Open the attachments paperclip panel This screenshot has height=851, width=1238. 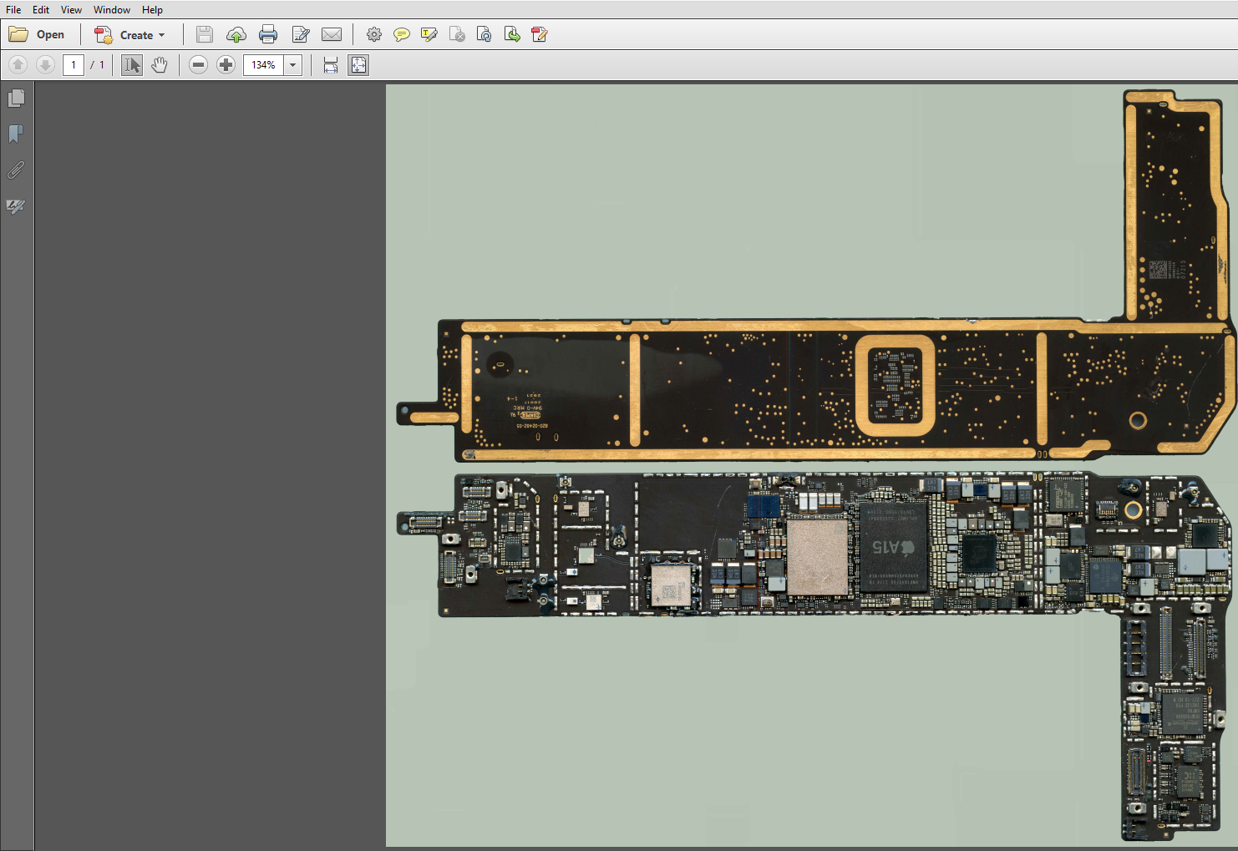[x=16, y=170]
